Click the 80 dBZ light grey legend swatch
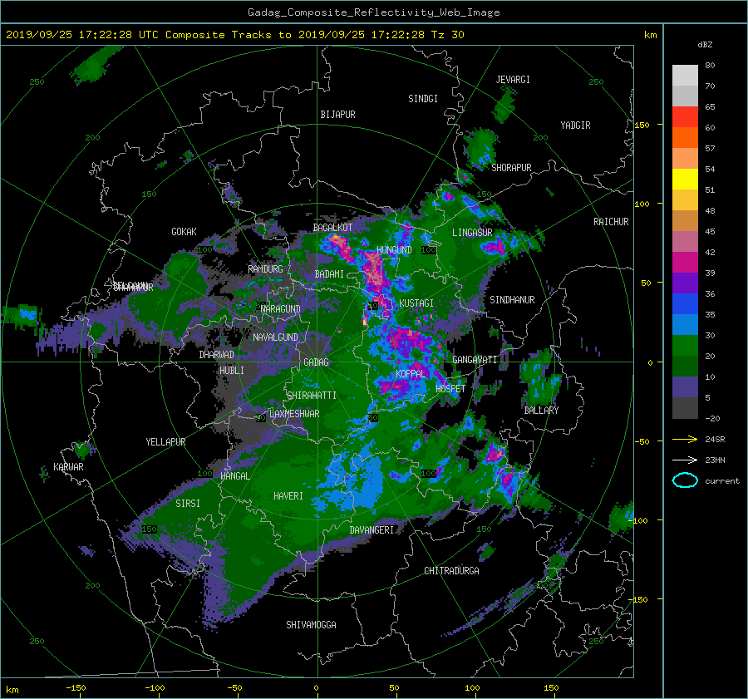 (685, 75)
